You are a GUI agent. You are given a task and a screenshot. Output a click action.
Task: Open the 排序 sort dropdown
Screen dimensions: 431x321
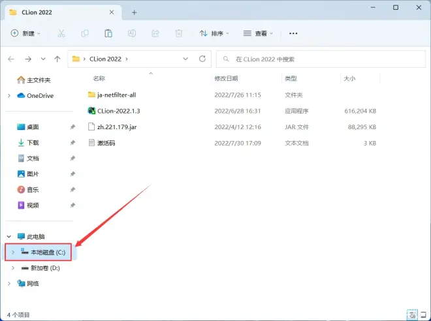(x=214, y=33)
